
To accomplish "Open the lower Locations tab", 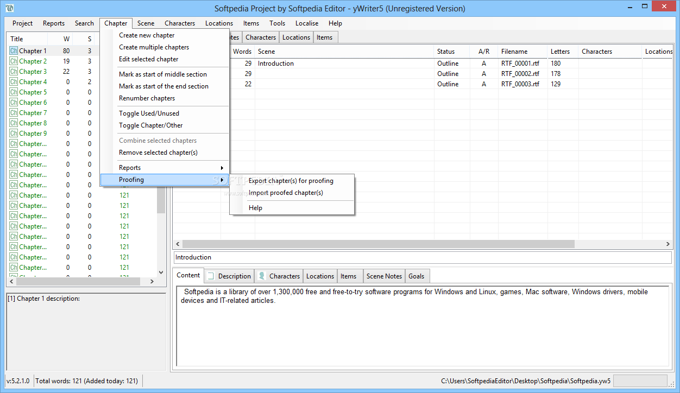I will click(320, 276).
